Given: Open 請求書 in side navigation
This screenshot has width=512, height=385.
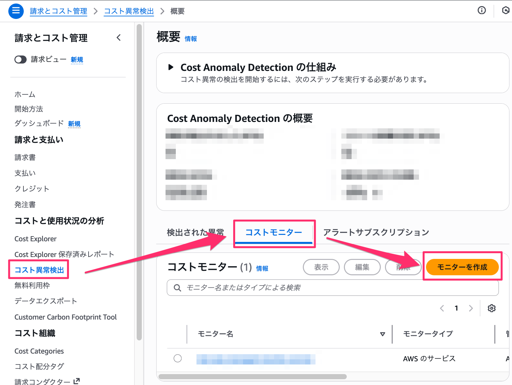Looking at the screenshot, I should click(x=25, y=158).
